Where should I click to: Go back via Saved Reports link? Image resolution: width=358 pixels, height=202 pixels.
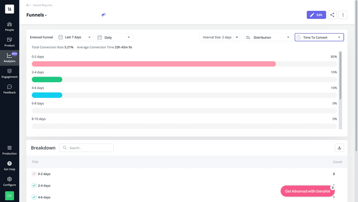(x=43, y=5)
